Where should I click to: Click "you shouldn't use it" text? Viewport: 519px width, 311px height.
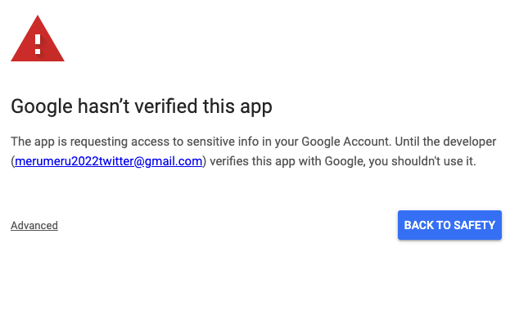[x=422, y=161]
